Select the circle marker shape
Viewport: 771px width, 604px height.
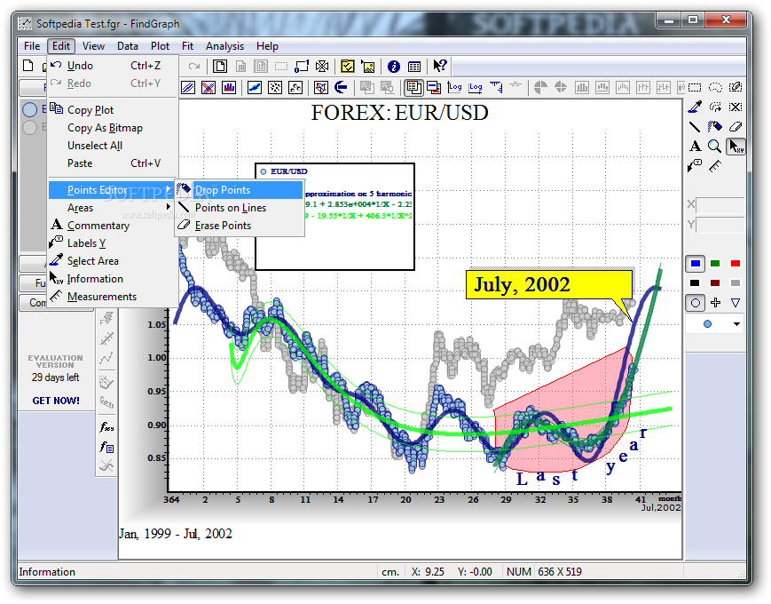[696, 303]
